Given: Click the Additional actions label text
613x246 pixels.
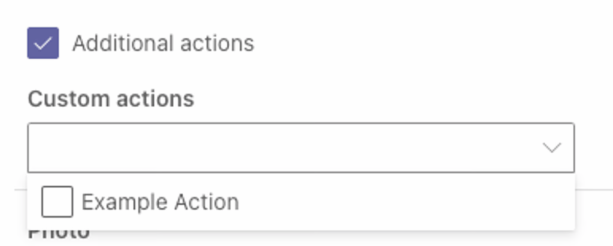Looking at the screenshot, I should [x=163, y=43].
